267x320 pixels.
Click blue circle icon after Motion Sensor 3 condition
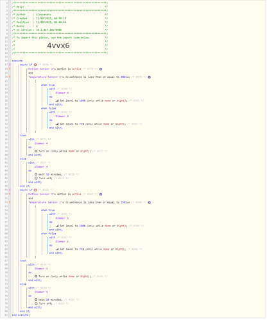(101, 195)
